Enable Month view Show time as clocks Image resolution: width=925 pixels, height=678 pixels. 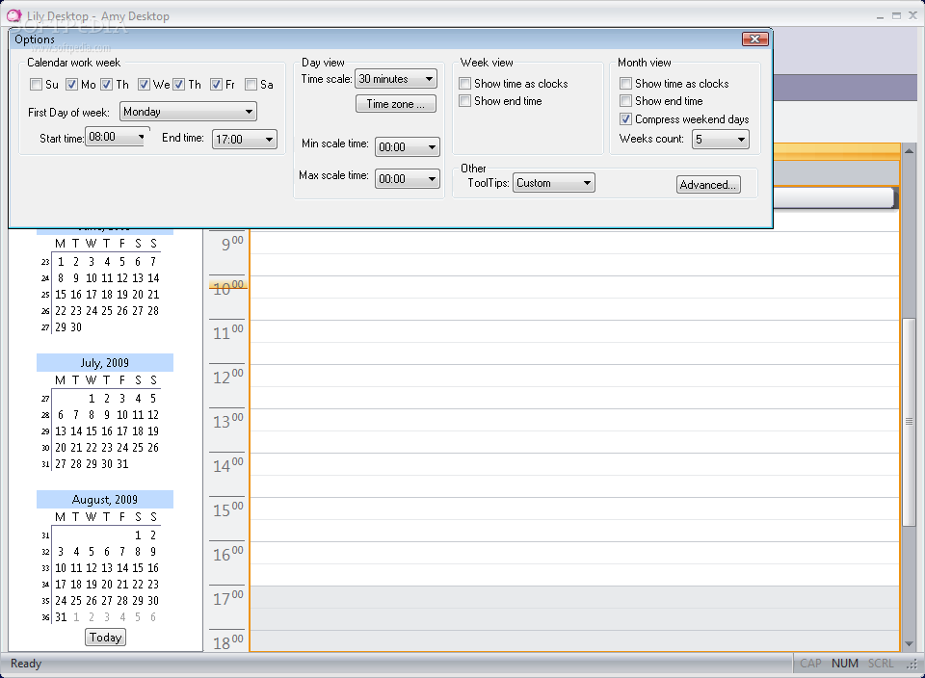[626, 83]
